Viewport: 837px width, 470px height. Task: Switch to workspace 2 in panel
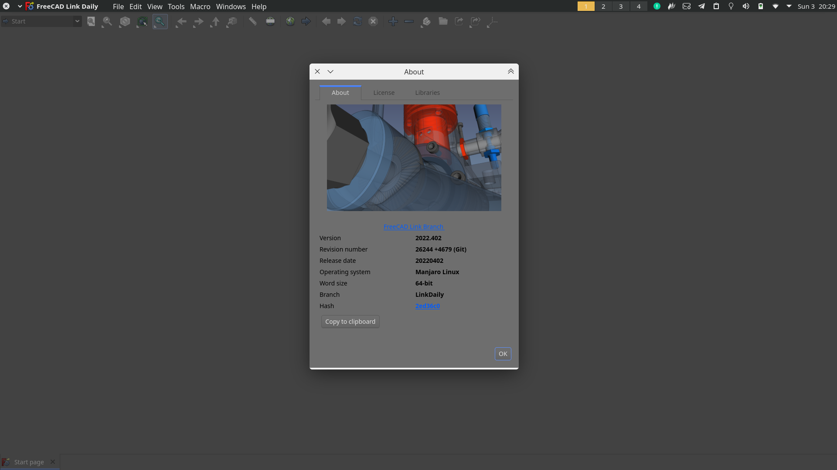(x=603, y=7)
